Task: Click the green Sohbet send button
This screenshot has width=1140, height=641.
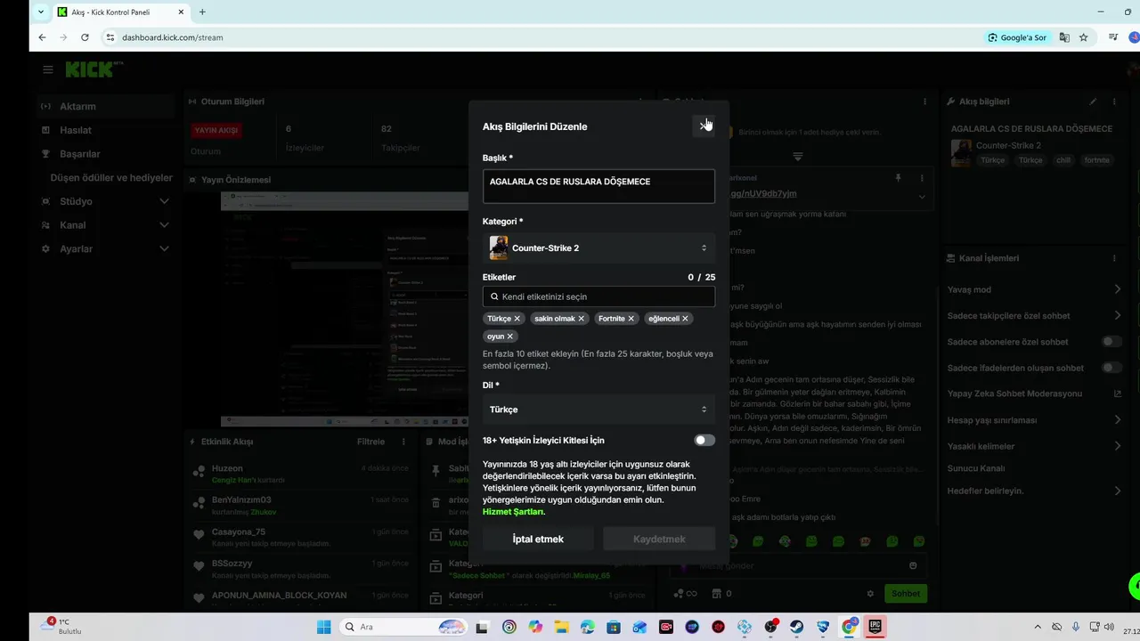Action: [x=906, y=594]
